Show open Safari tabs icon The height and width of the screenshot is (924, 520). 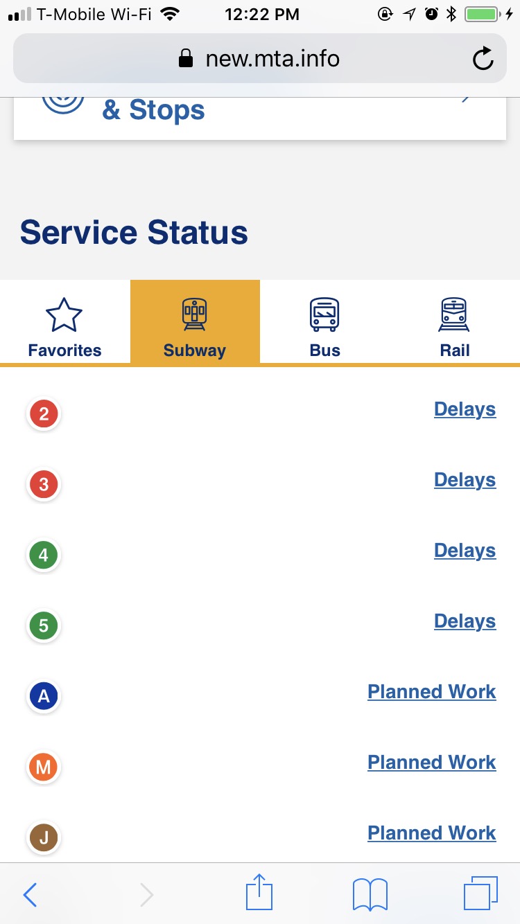click(480, 893)
